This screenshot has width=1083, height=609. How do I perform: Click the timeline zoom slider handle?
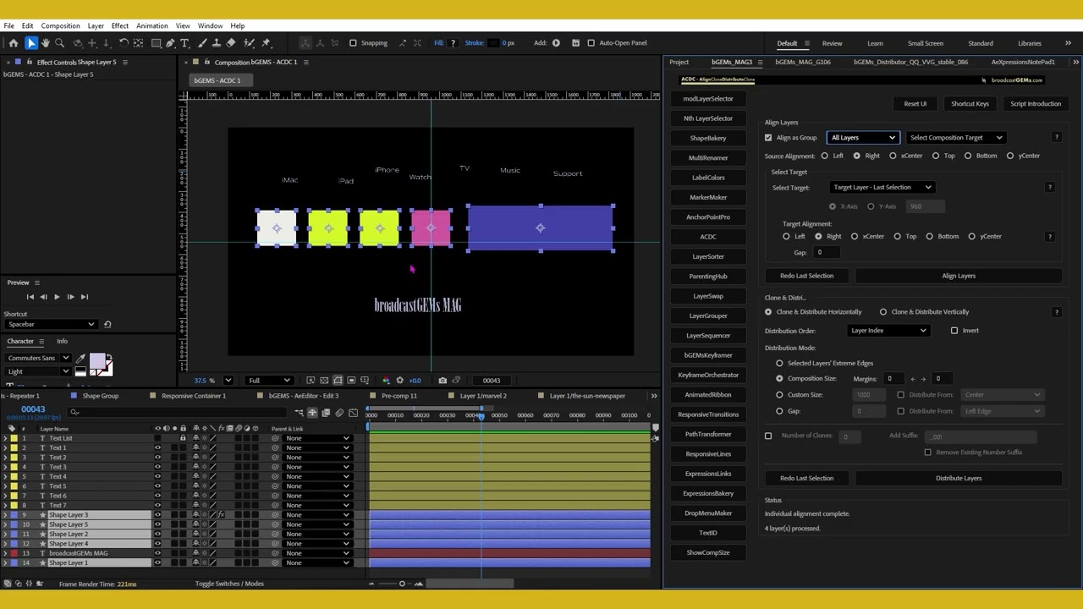point(402,584)
